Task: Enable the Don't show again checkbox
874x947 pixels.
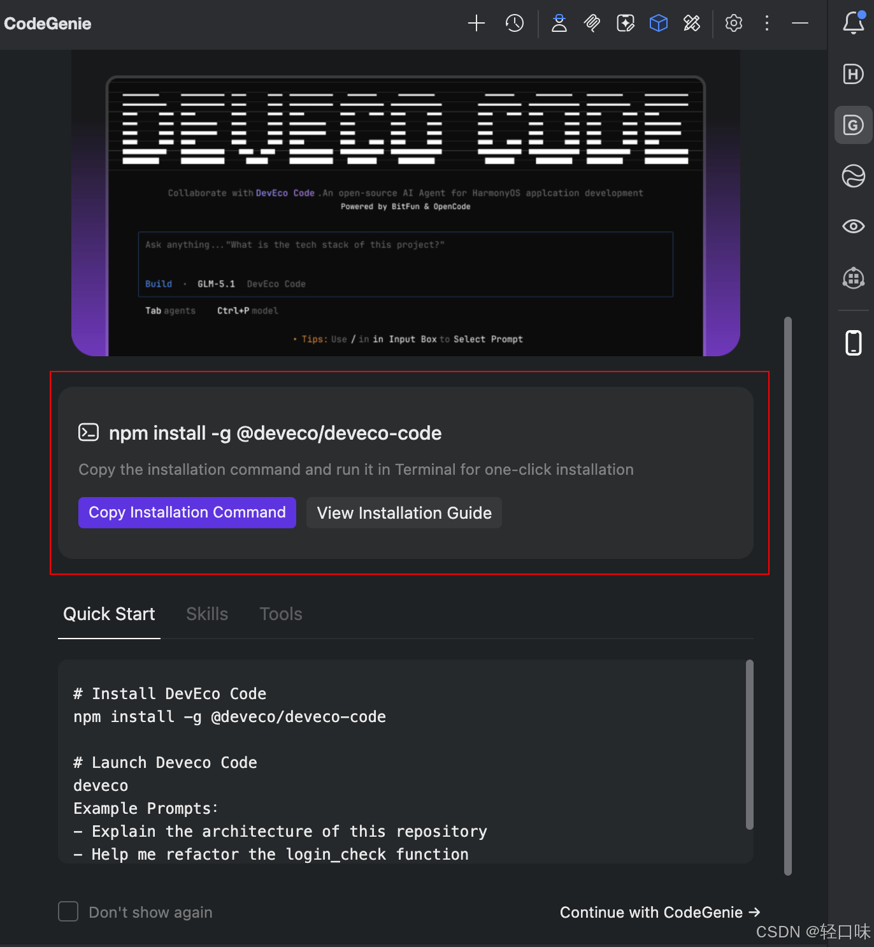Action: pyautogui.click(x=68, y=911)
